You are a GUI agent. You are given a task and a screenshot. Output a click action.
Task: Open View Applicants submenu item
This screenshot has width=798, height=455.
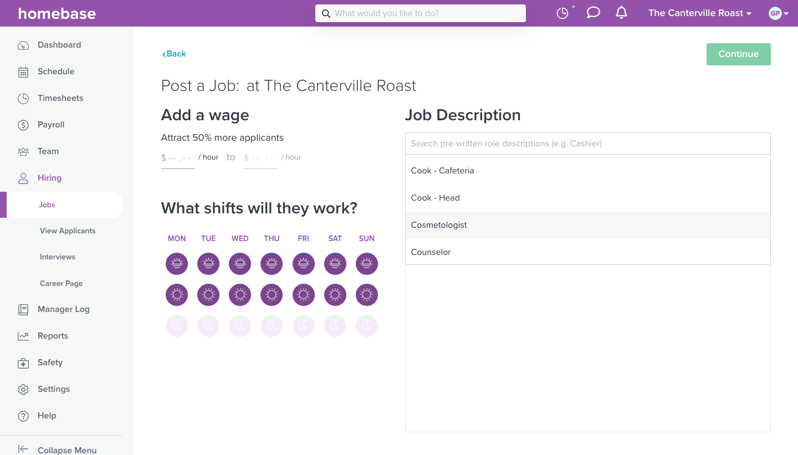(x=68, y=231)
